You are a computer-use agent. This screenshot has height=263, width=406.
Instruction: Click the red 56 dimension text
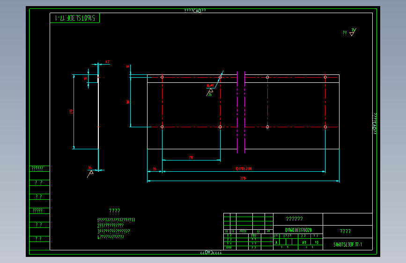pos(155,169)
